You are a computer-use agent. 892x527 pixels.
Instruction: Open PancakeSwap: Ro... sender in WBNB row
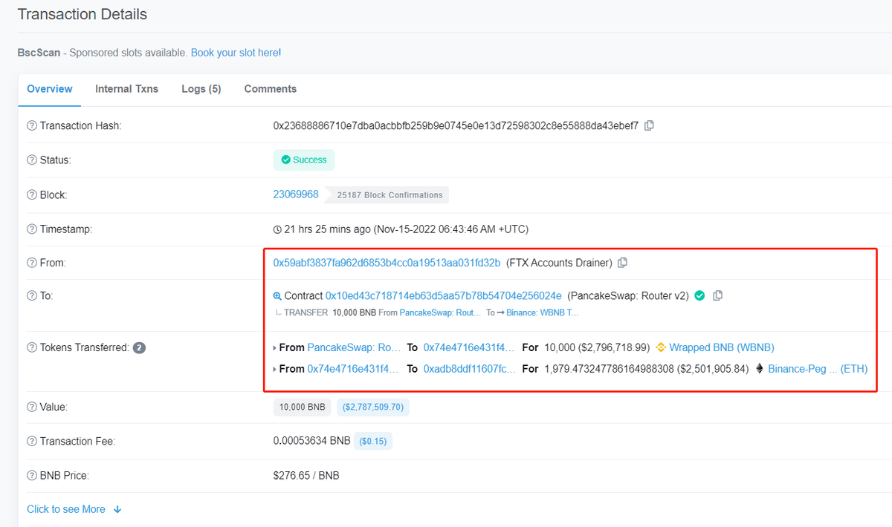pyautogui.click(x=354, y=347)
